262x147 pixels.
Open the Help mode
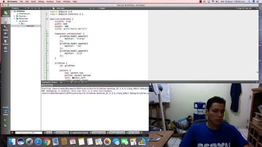pos(5,49)
